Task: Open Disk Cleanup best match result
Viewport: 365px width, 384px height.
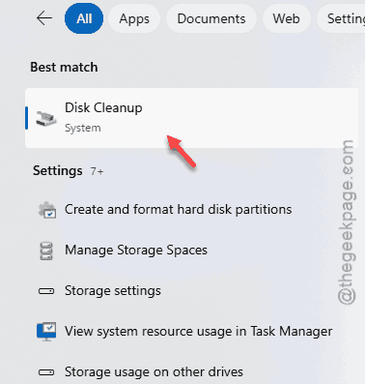Action: [x=192, y=118]
